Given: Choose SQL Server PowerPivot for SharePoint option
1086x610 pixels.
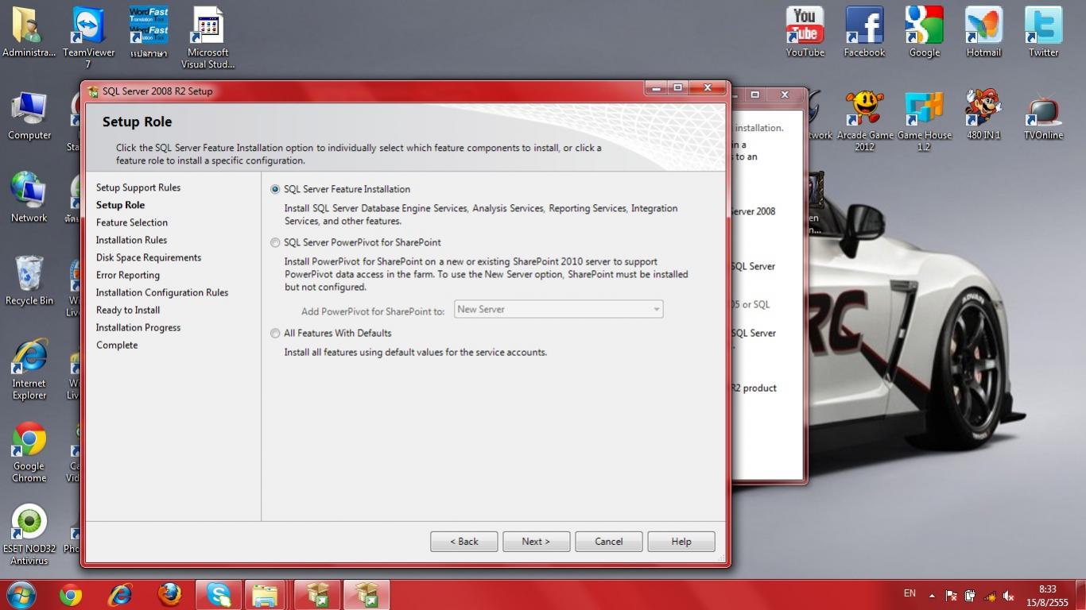Looking at the screenshot, I should click(275, 242).
